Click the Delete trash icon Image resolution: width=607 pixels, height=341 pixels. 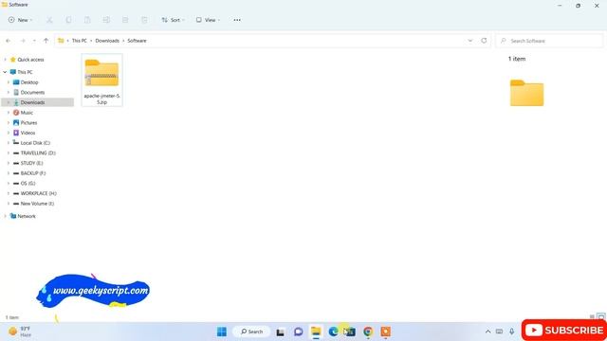point(144,20)
